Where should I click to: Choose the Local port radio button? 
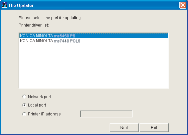click(x=24, y=105)
